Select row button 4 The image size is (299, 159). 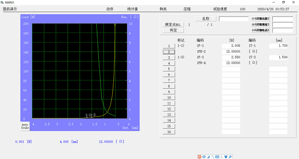click(x=169, y=63)
